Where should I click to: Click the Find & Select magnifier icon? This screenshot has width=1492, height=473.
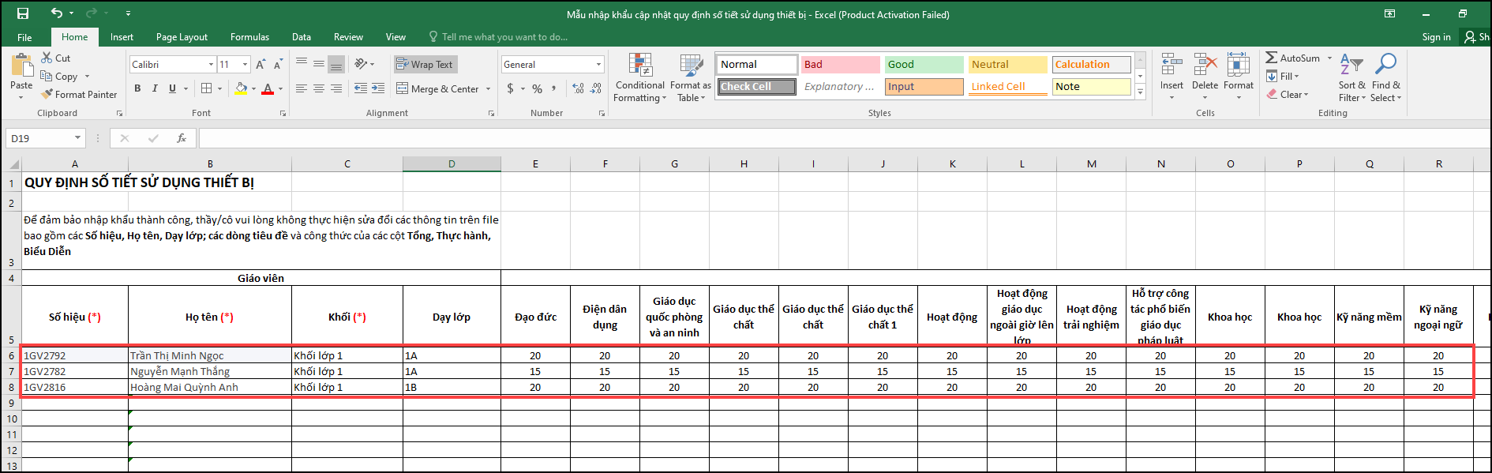point(1385,64)
